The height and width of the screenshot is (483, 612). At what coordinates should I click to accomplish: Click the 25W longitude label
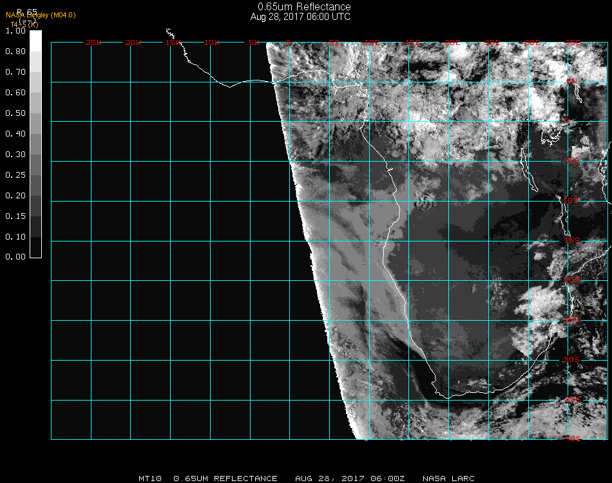pos(93,43)
